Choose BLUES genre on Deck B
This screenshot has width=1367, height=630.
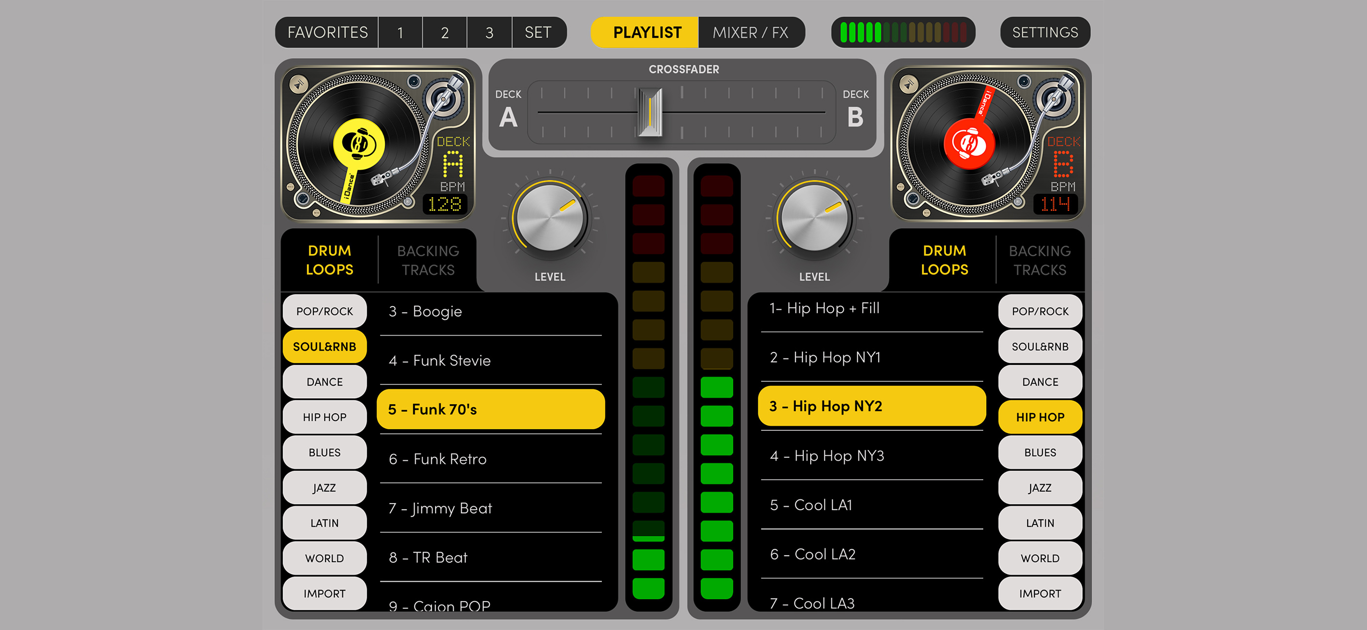(1040, 452)
